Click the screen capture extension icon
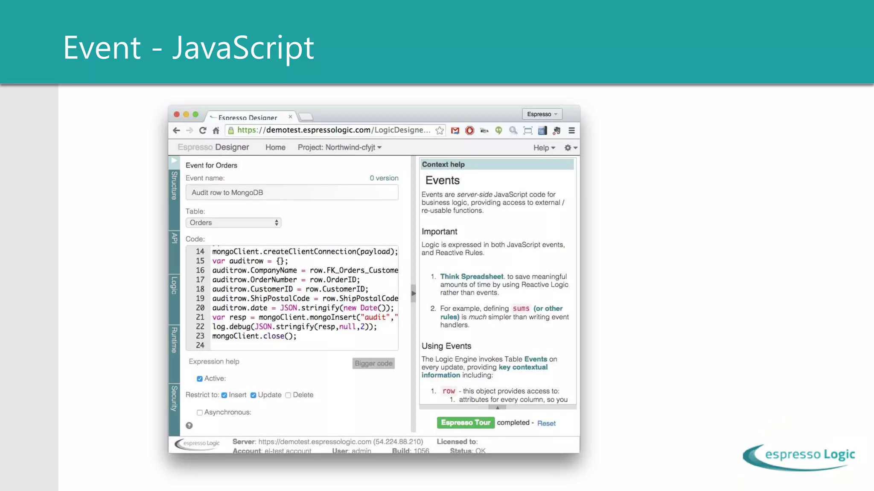This screenshot has height=491, width=874. 528,130
